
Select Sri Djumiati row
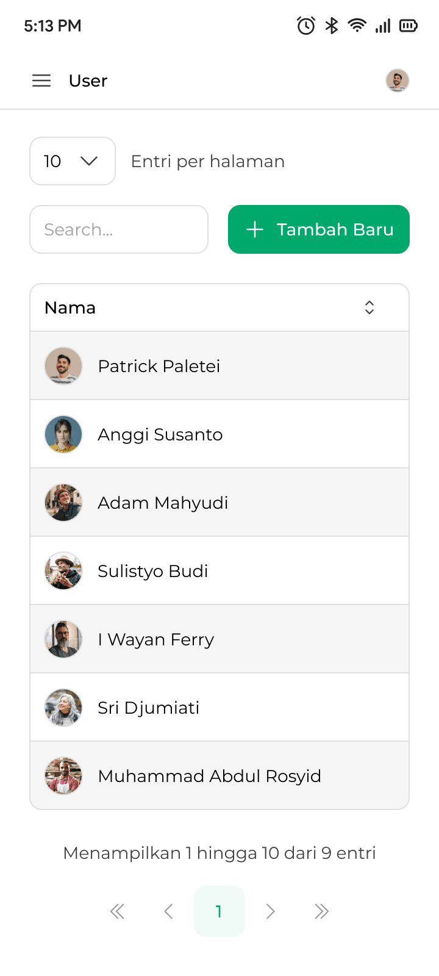coord(220,708)
